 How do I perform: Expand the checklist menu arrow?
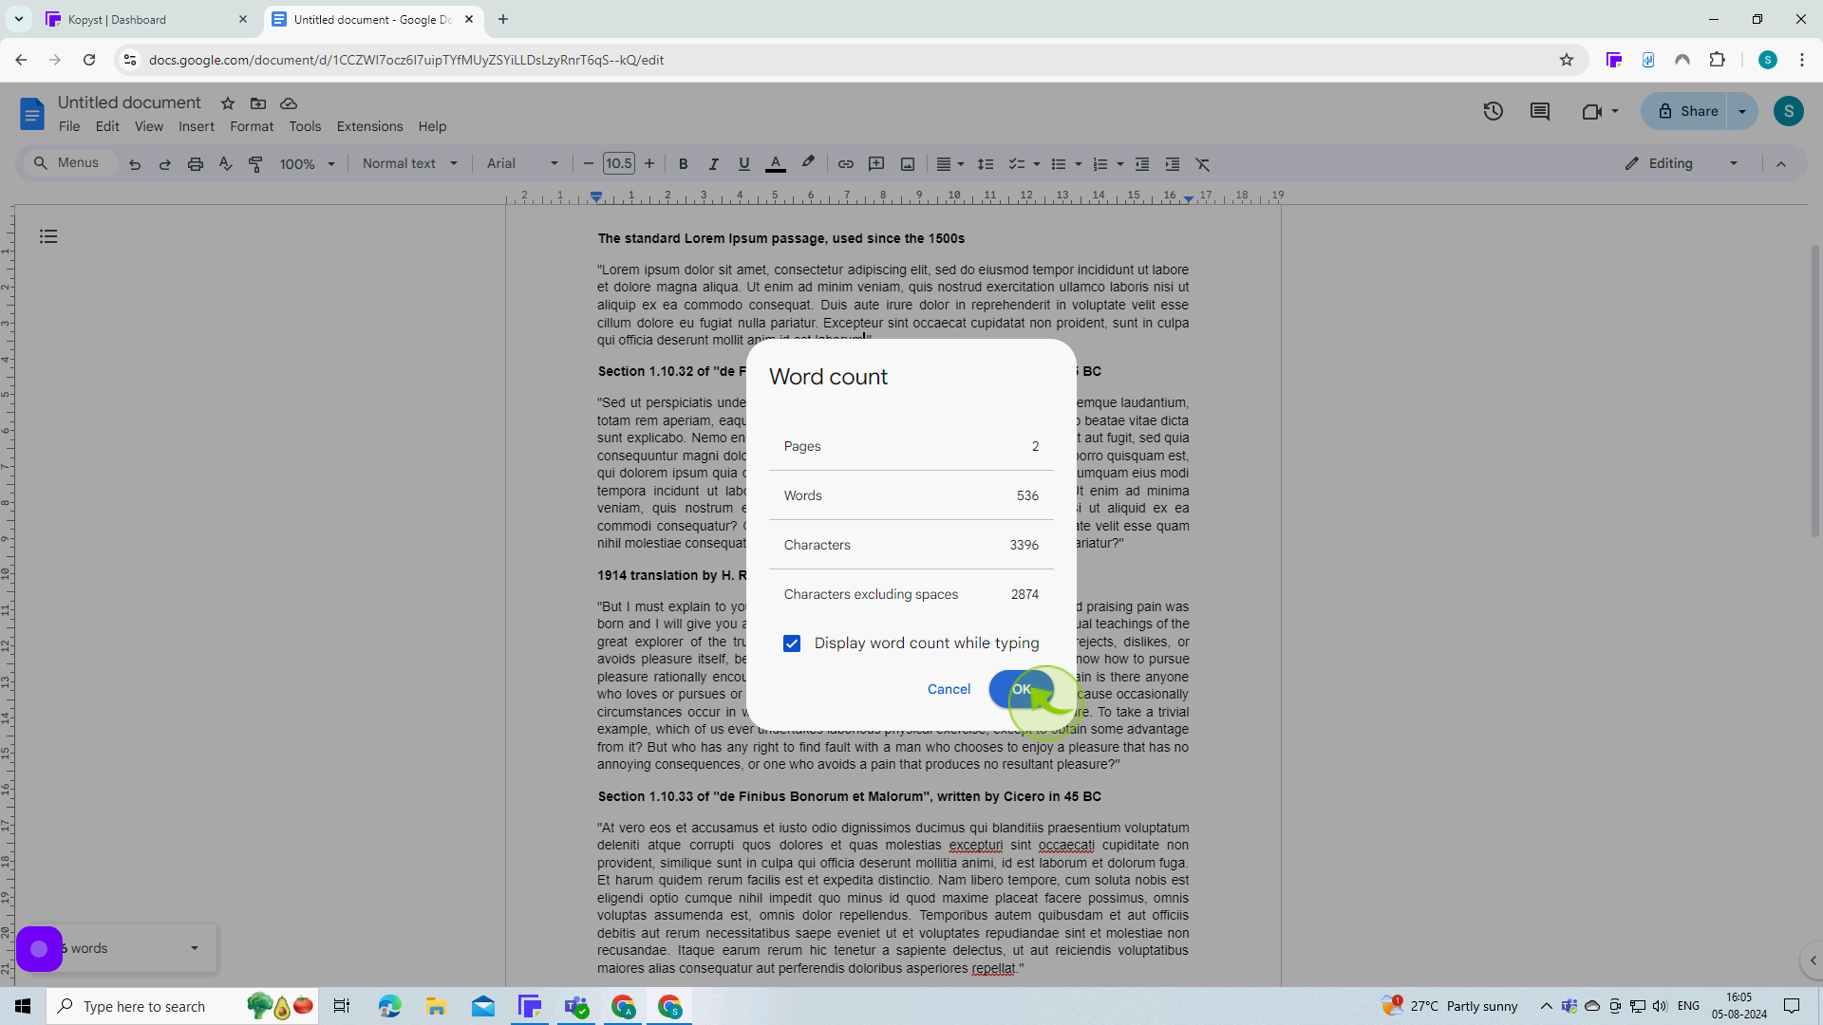coord(1037,164)
